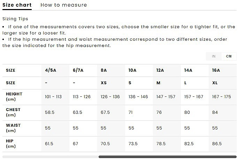The height and width of the screenshot is (165, 238).
Task: Select the 86.5 hip measurement cell
Action: click(217, 144)
